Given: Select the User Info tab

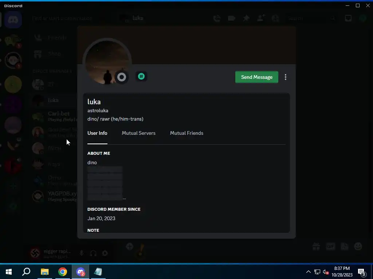Looking at the screenshot, I should [97, 133].
